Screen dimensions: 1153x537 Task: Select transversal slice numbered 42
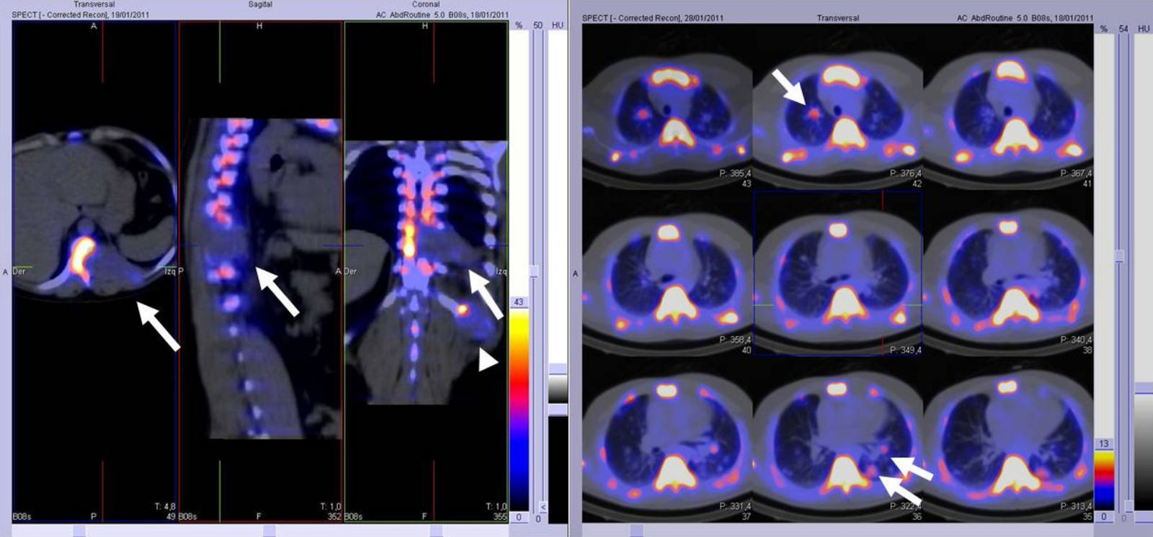[x=837, y=108]
